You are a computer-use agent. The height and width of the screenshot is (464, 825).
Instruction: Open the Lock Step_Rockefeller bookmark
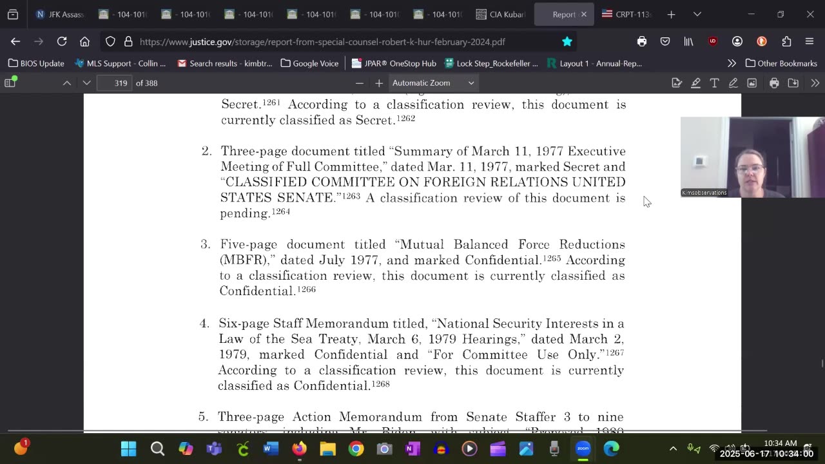tap(490, 63)
